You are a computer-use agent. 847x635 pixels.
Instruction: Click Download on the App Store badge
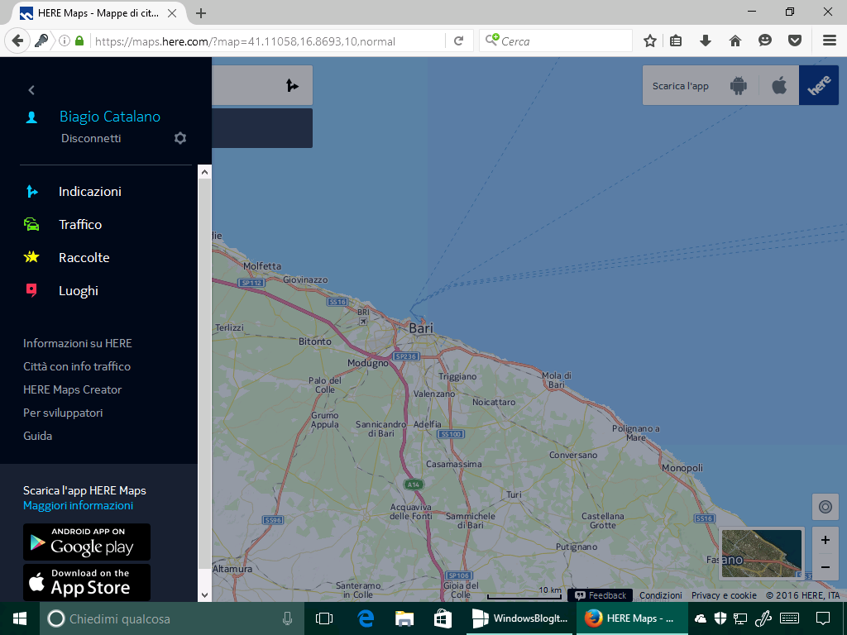[86, 583]
